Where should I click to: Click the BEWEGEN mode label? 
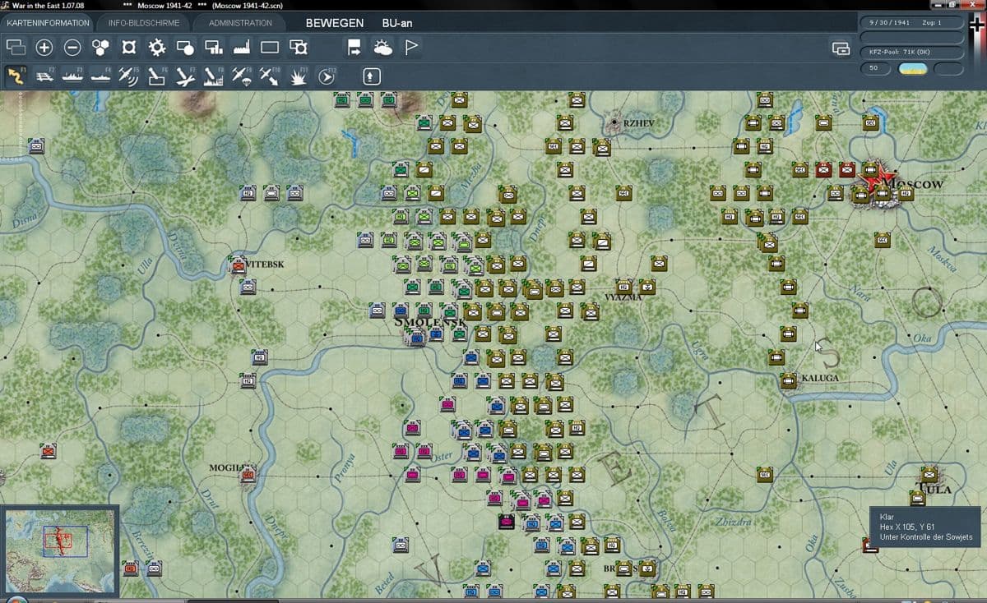coord(335,23)
